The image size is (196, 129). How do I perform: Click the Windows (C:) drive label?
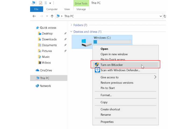102,38
